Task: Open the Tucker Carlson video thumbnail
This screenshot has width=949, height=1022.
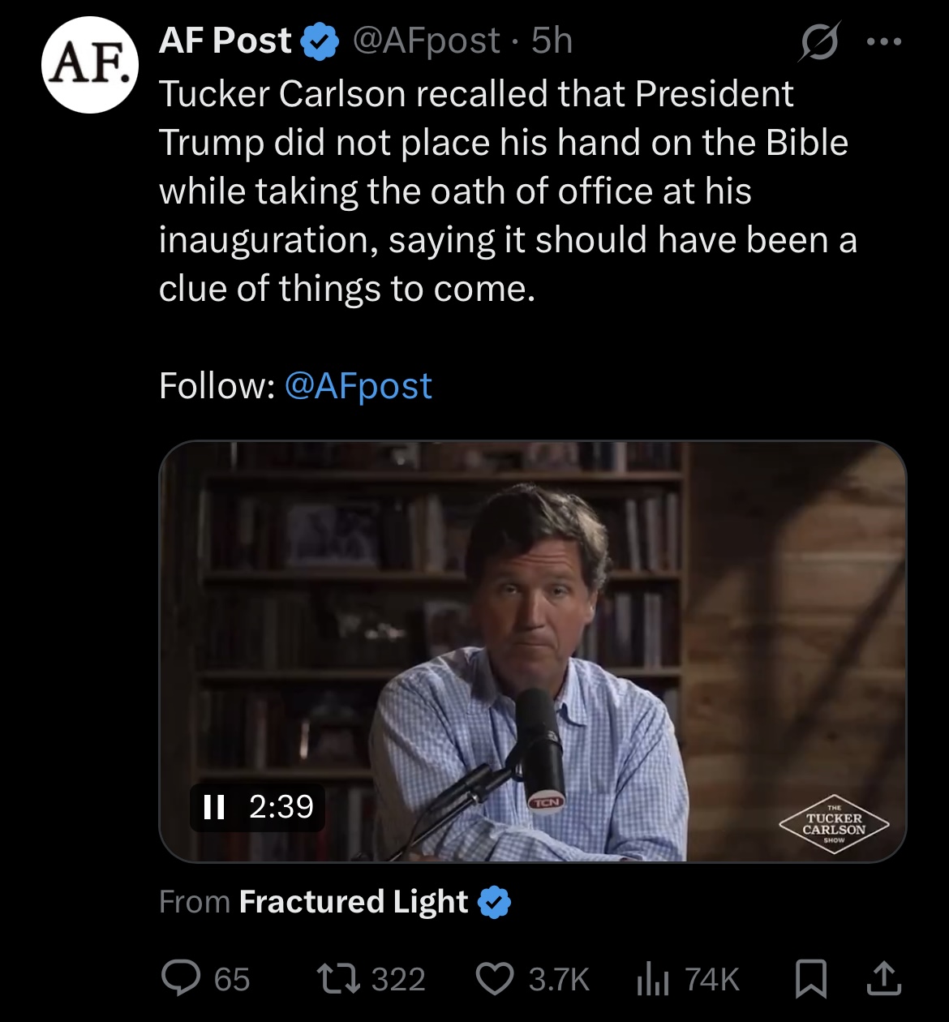Action: click(532, 651)
